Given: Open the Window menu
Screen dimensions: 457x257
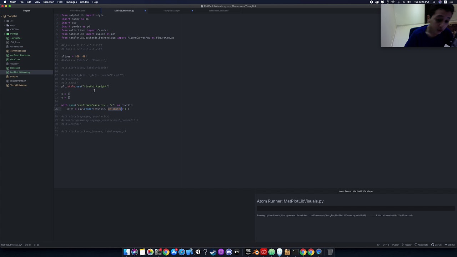Looking at the screenshot, I should coord(85,2).
